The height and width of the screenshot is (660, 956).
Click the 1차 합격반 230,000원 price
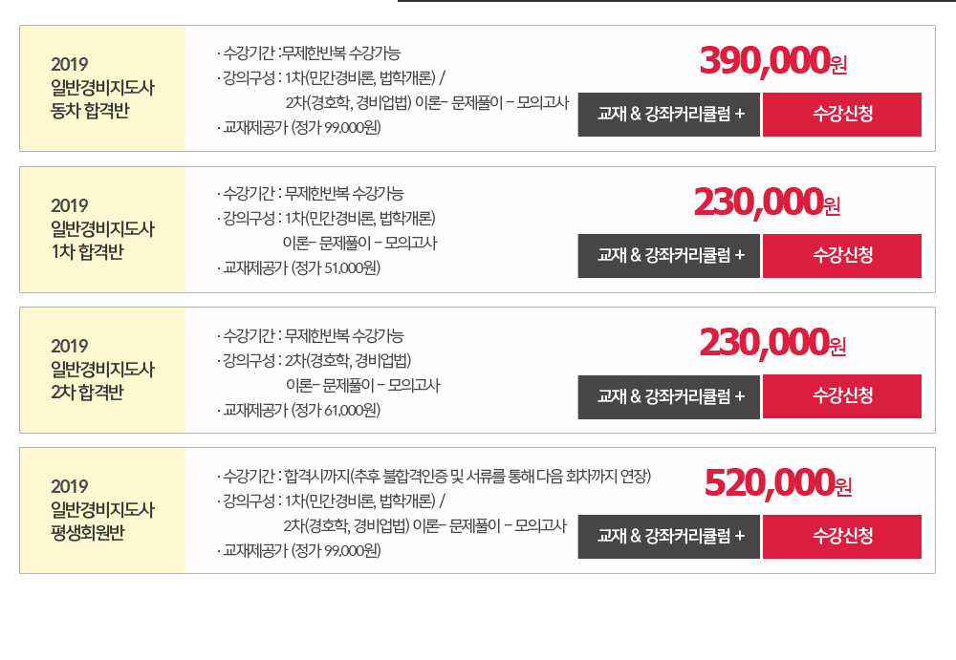(x=767, y=202)
